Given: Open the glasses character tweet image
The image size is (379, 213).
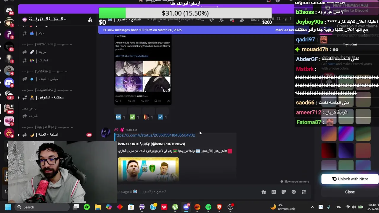Looking at the screenshot, I should [x=129, y=68].
